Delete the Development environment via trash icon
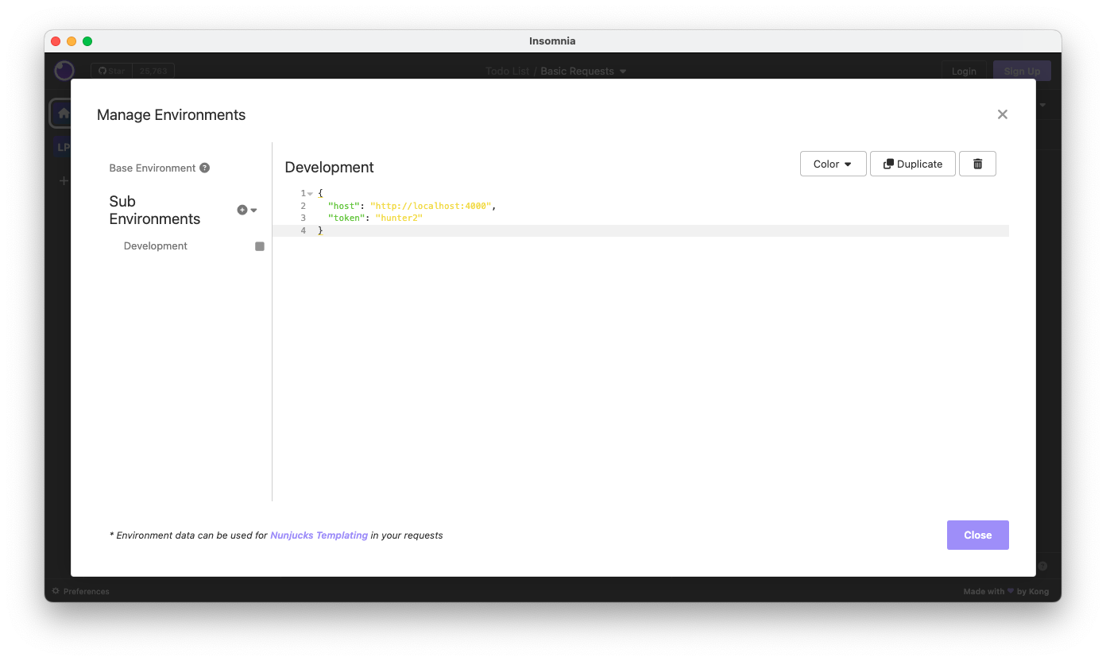Viewport: 1106px width, 661px height. click(977, 164)
